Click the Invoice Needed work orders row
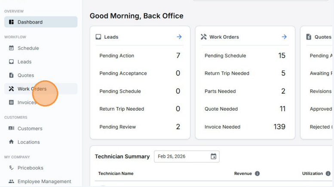The image size is (334, 187). pyautogui.click(x=245, y=127)
